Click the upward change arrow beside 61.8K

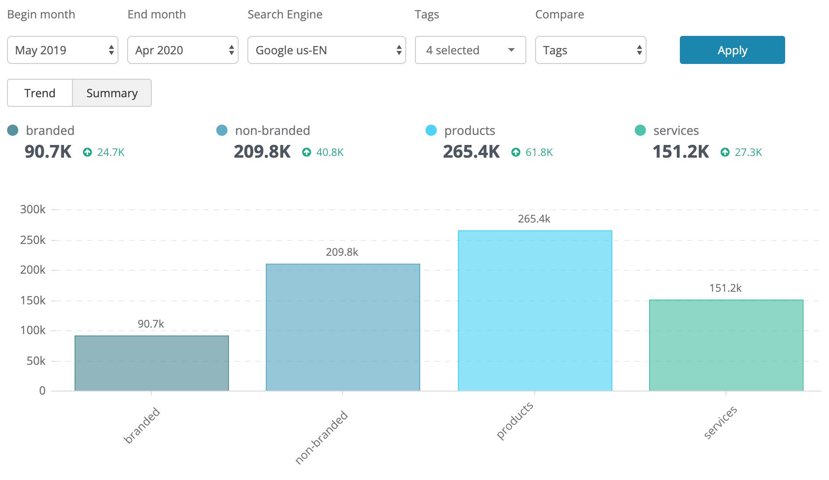pos(516,152)
